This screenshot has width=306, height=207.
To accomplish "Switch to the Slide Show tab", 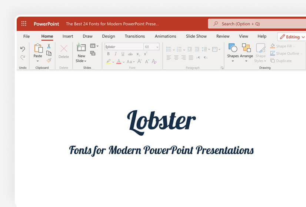I will tap(196, 36).
